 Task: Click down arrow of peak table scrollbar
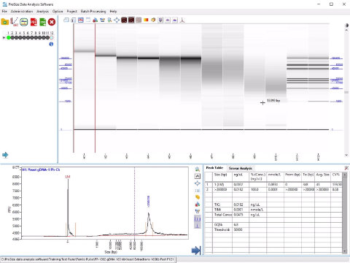pos(345,251)
